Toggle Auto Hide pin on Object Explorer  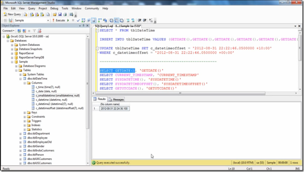(x=84, y=26)
